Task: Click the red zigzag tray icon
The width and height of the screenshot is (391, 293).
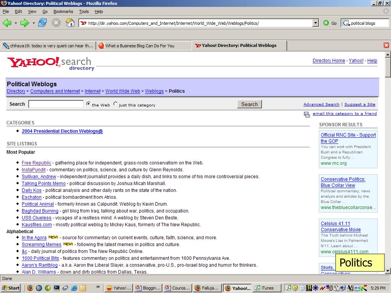Action: coord(323,288)
